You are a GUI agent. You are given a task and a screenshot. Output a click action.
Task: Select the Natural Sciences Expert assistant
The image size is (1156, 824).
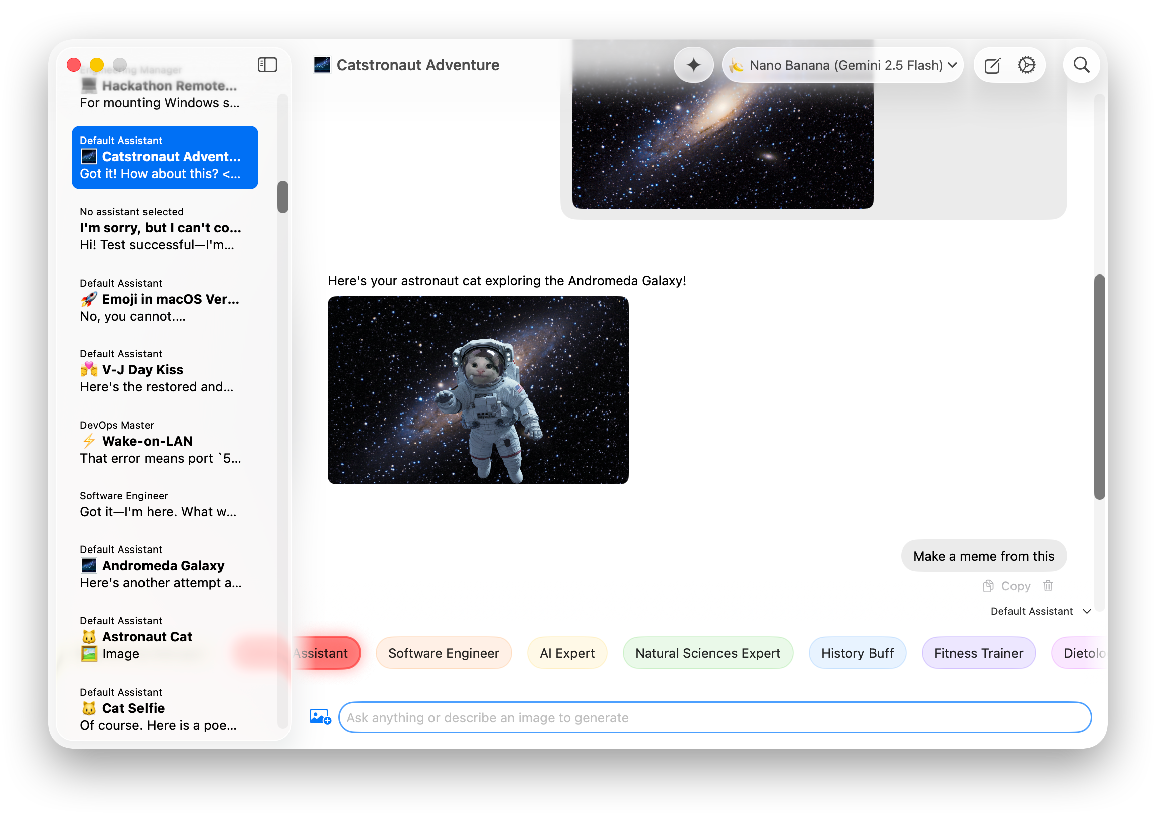(707, 653)
